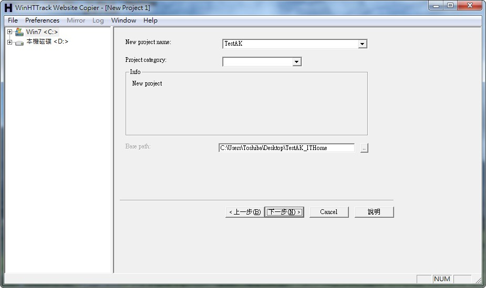
Task: Select the Win7 C: drive icon
Action: 19,32
